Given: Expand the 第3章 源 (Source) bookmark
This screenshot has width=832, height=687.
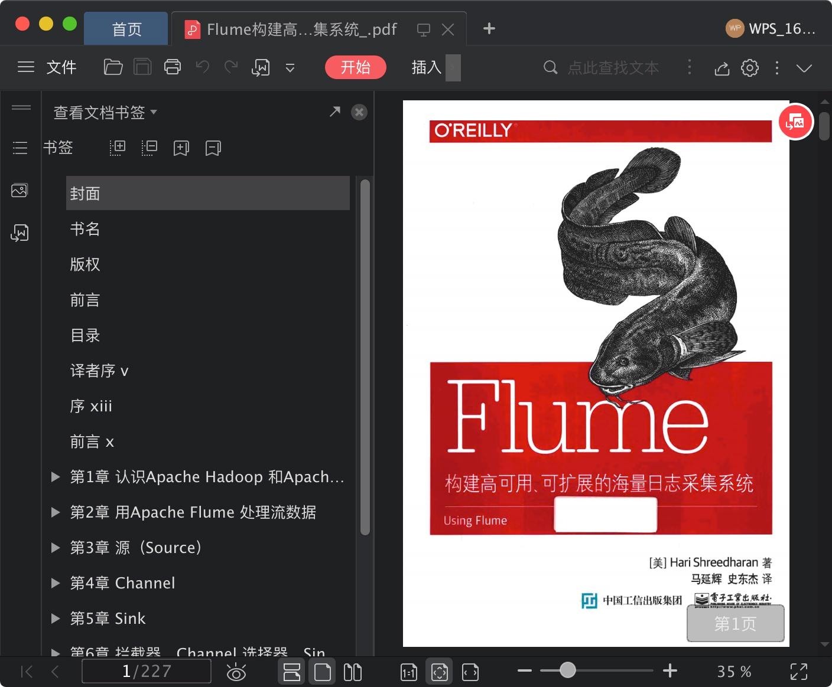Looking at the screenshot, I should 56,548.
